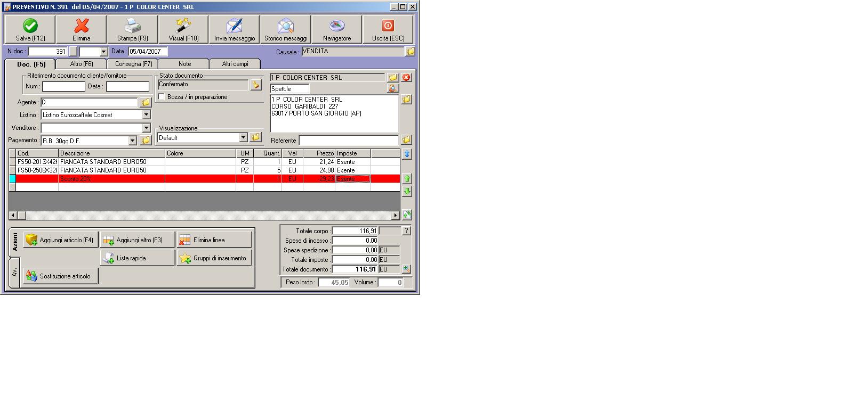Click the question mark button next to Totale corpo
This screenshot has height=395, width=853.
[406, 231]
